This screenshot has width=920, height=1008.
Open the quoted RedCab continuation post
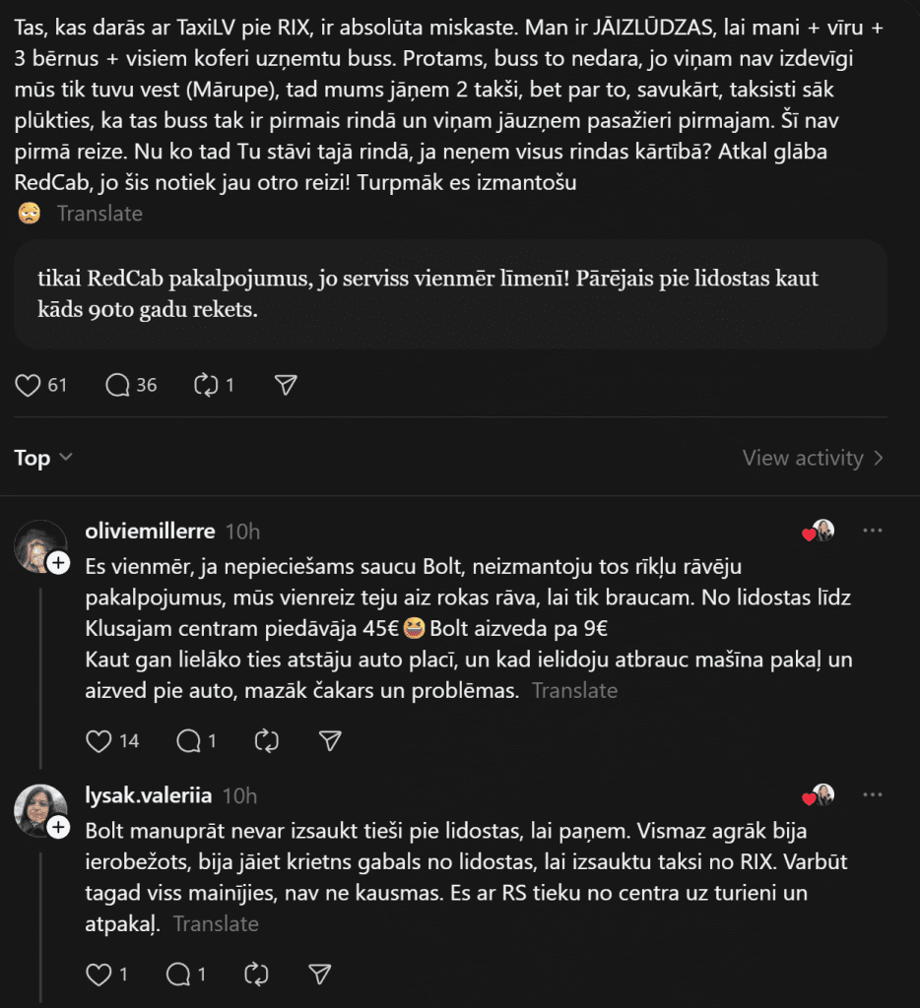pos(450,293)
